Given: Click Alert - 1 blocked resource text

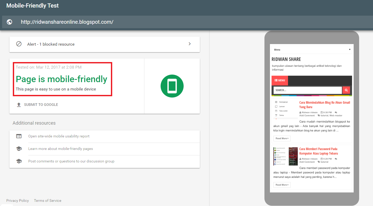Looking at the screenshot, I should (x=51, y=44).
